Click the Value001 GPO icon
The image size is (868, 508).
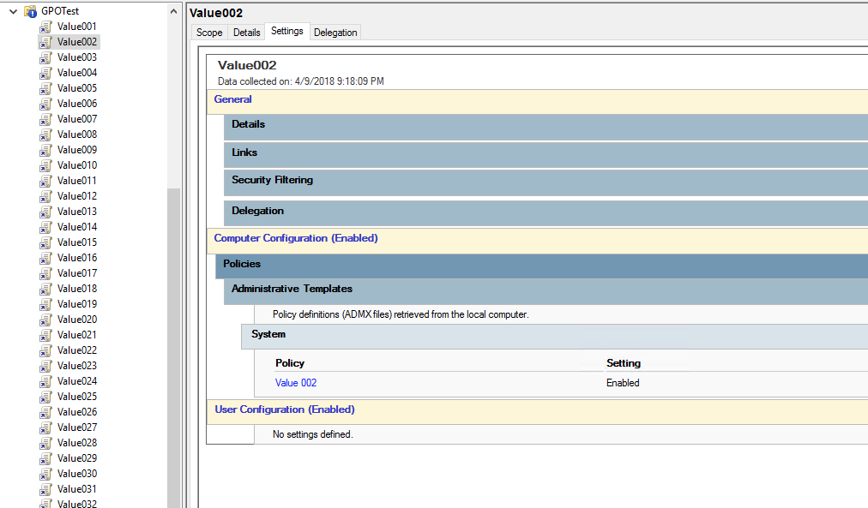click(x=46, y=27)
